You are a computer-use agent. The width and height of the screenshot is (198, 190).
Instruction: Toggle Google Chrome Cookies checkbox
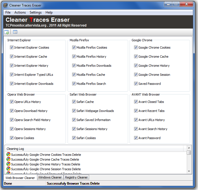tap(136, 47)
